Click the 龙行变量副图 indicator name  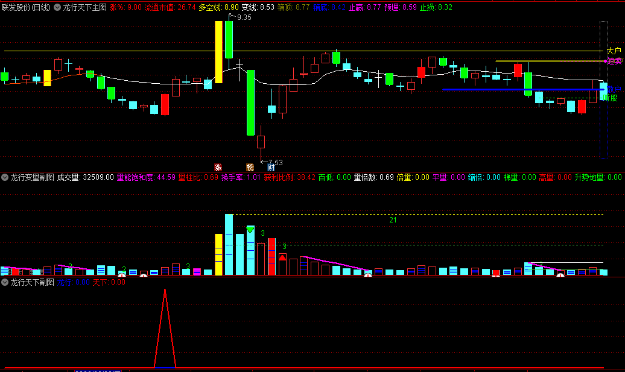32,177
